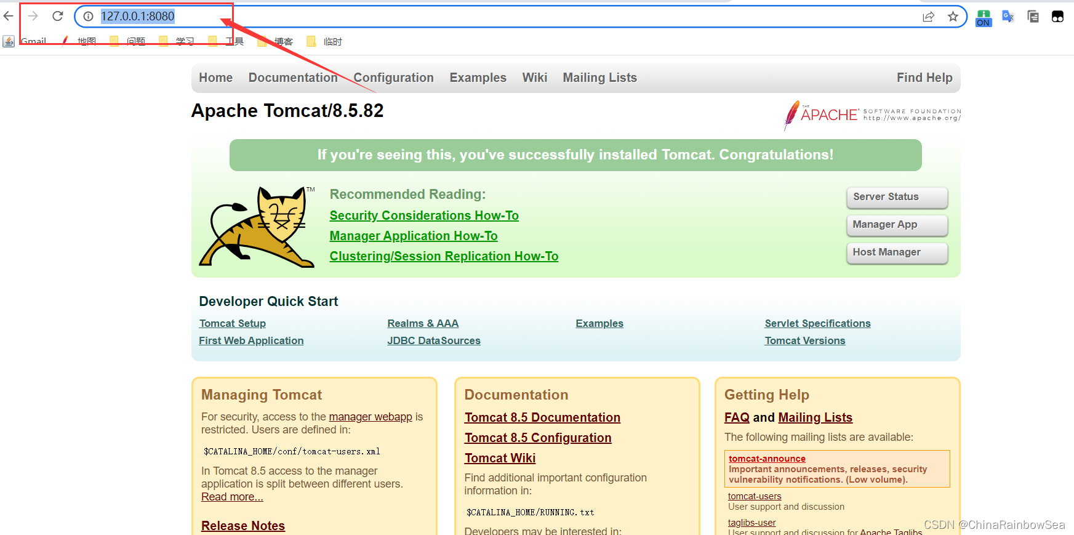This screenshot has width=1074, height=535.
Task: Open the 博客 bookmarks folder
Action: pos(275,41)
